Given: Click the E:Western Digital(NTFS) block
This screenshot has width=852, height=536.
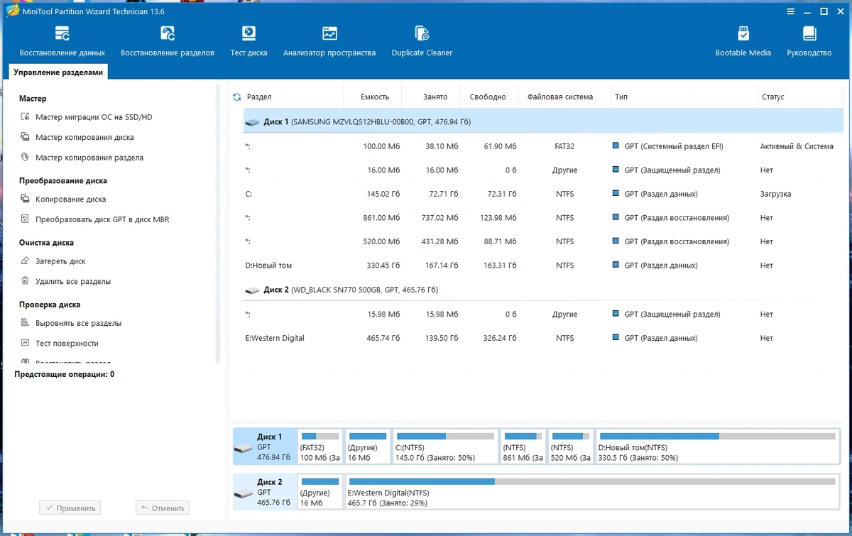Looking at the screenshot, I should pyautogui.click(x=591, y=492).
